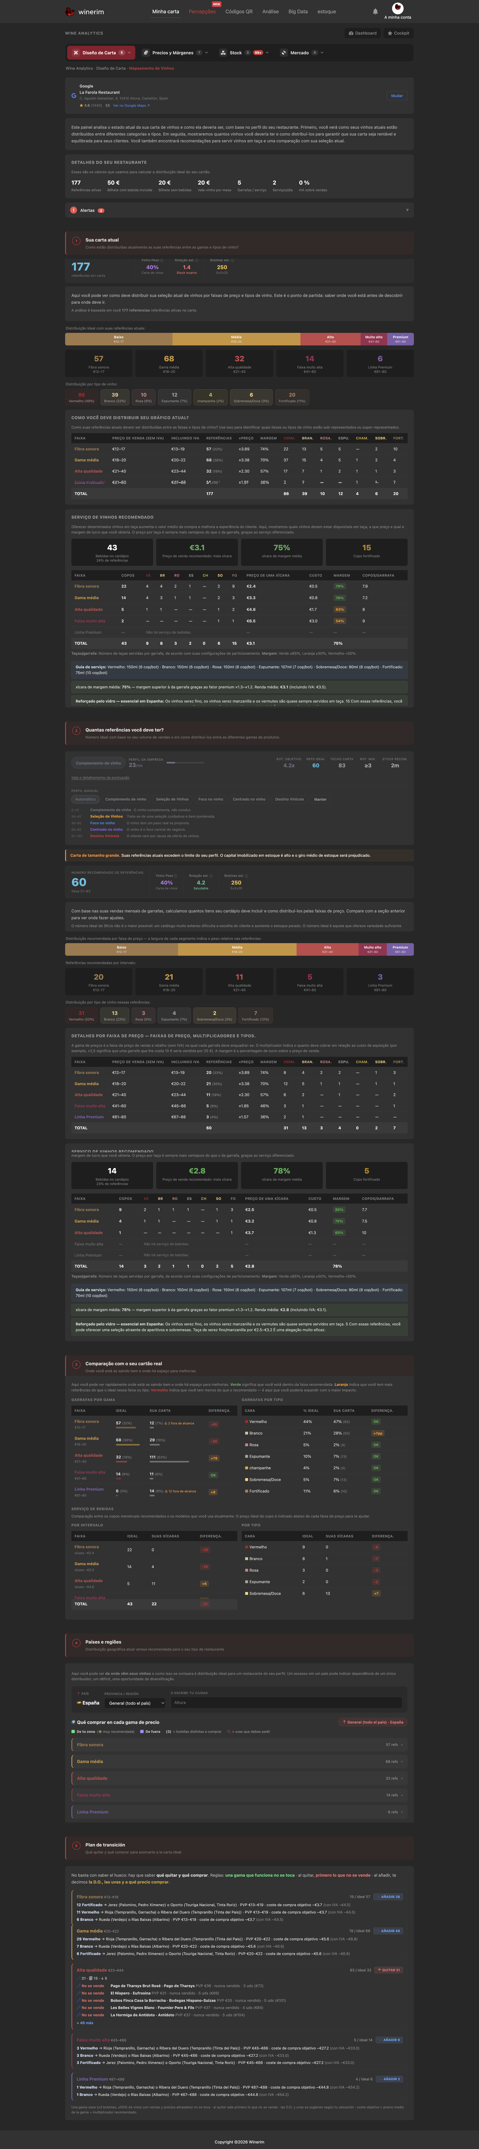Open the Dashboard button
Viewport: 479px width, 2149px height.
[362, 33]
